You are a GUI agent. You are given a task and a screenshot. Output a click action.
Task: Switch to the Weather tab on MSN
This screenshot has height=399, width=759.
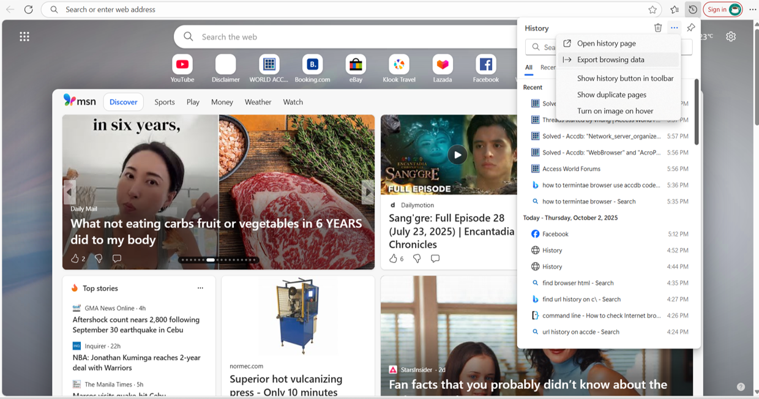pyautogui.click(x=258, y=102)
